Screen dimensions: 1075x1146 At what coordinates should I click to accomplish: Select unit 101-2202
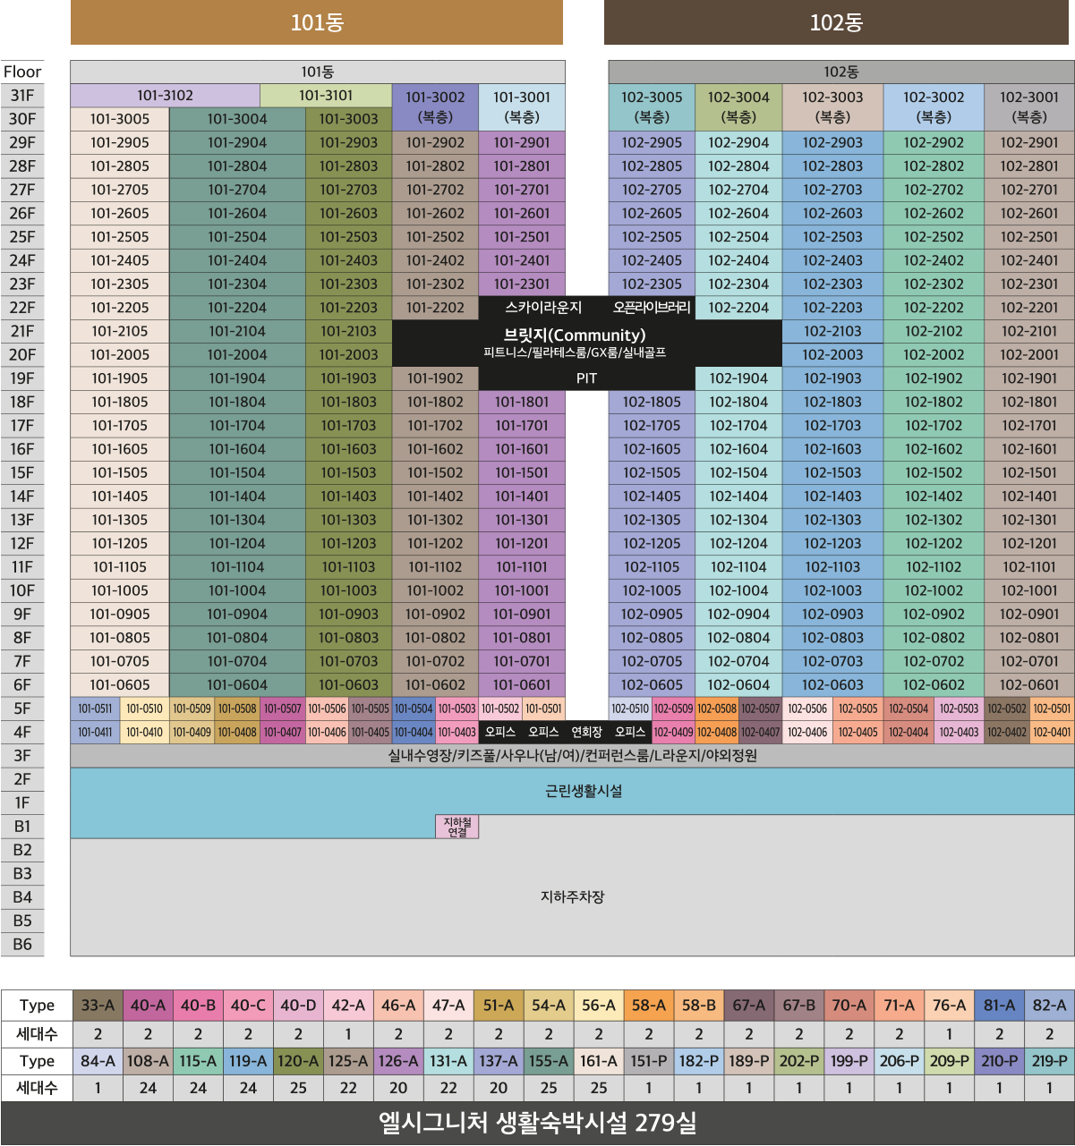coord(435,308)
